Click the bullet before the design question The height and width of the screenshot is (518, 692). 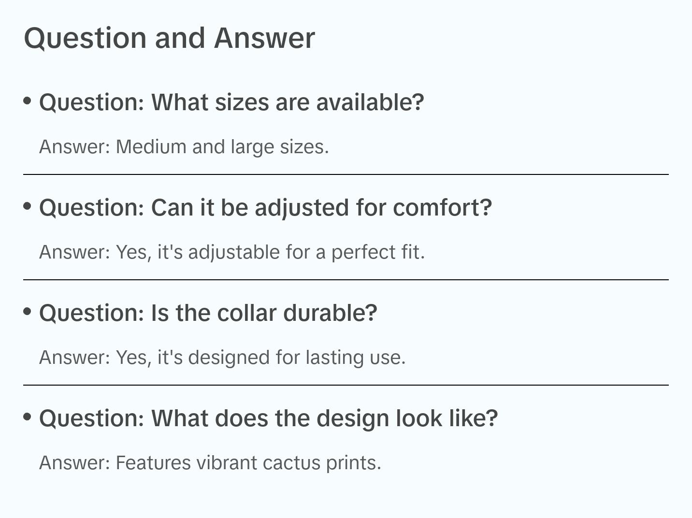[28, 417]
